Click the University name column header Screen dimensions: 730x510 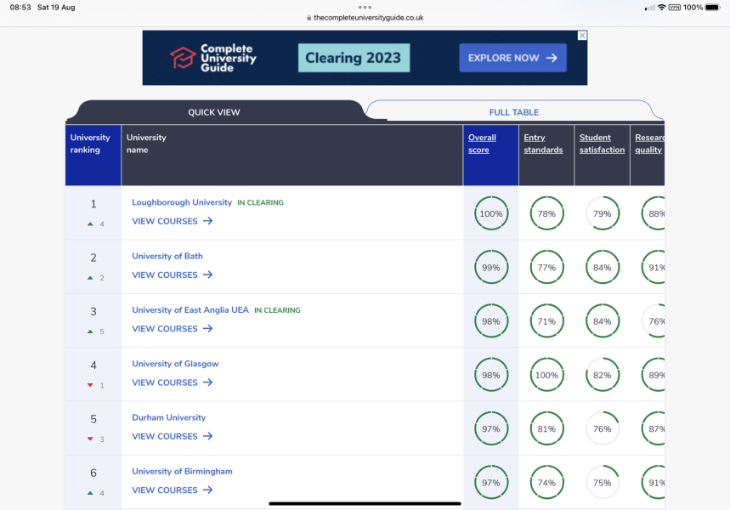291,155
